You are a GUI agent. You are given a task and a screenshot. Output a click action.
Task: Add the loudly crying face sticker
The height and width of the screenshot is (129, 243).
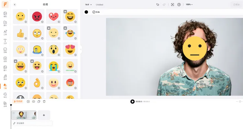pyautogui.click(x=53, y=66)
